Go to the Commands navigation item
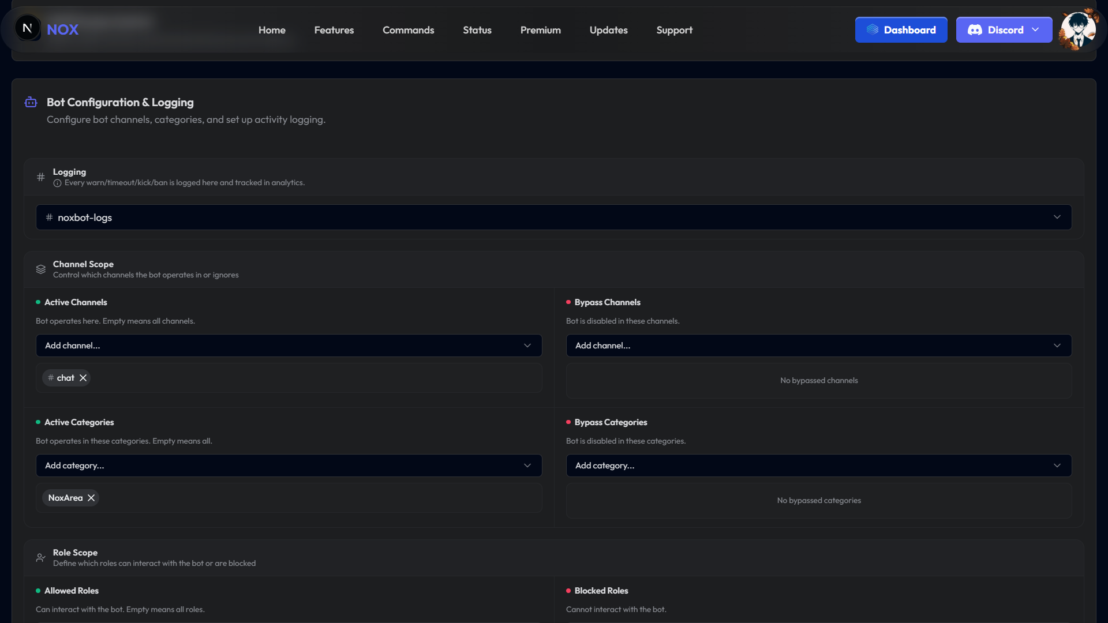 tap(409, 30)
